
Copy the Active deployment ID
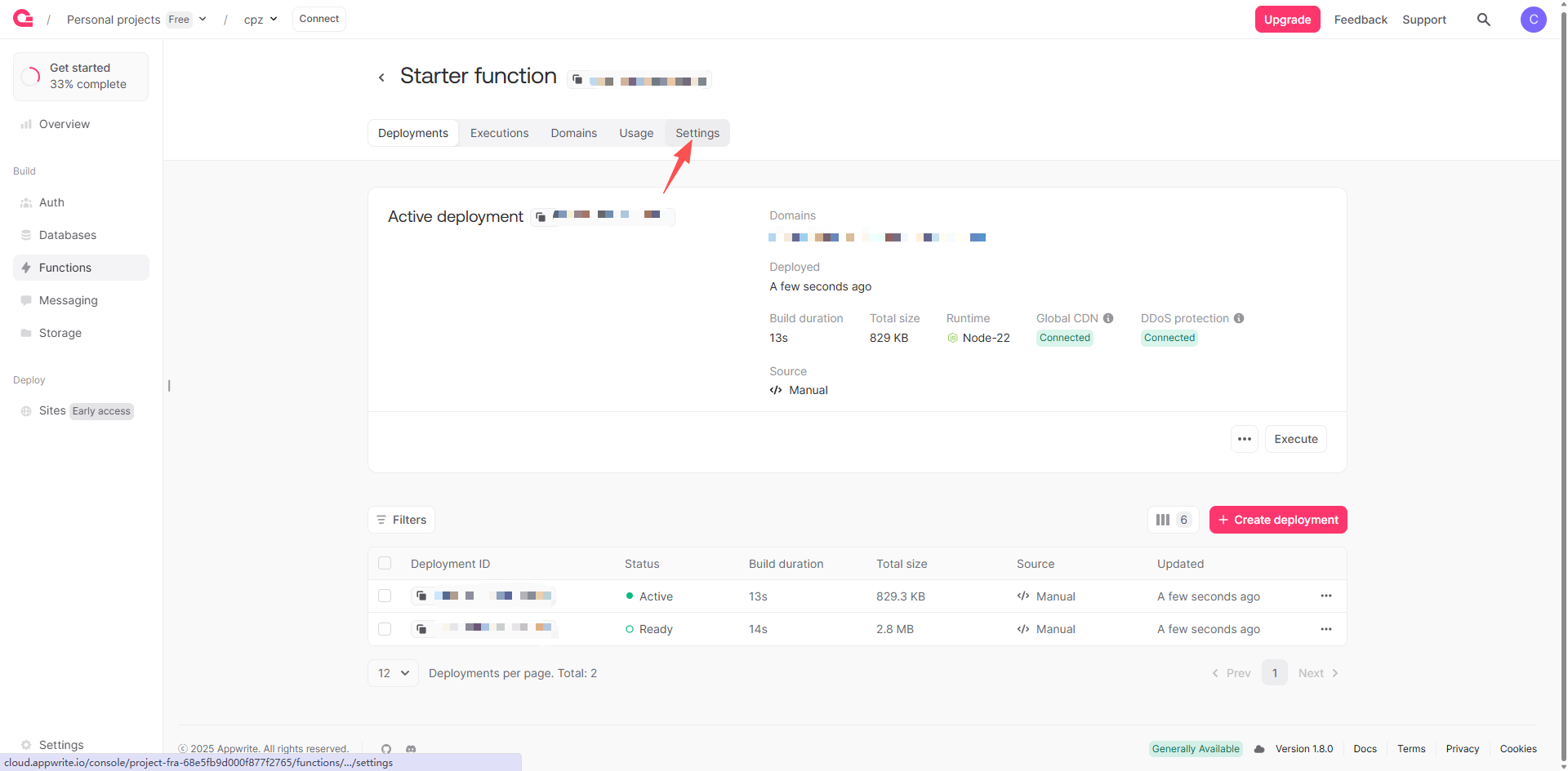(x=541, y=217)
